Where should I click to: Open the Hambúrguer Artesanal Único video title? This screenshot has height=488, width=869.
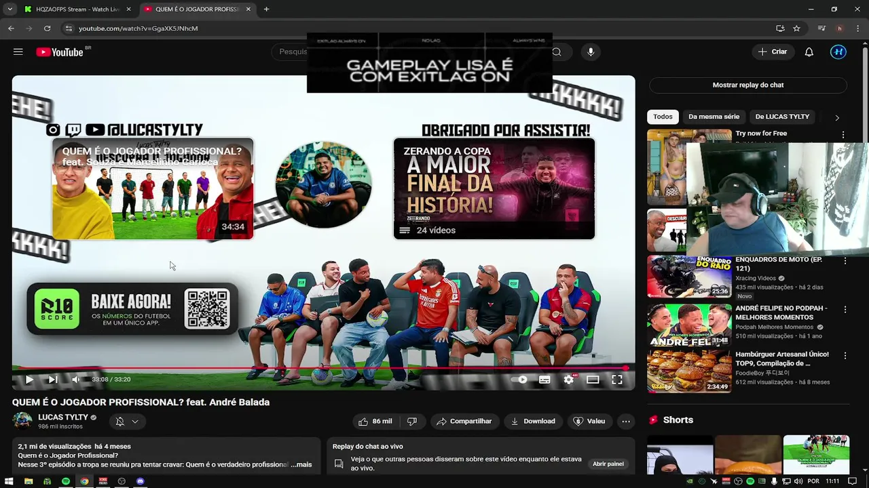[782, 359]
